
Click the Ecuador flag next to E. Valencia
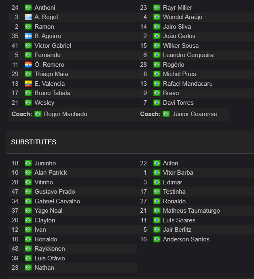coord(28,84)
